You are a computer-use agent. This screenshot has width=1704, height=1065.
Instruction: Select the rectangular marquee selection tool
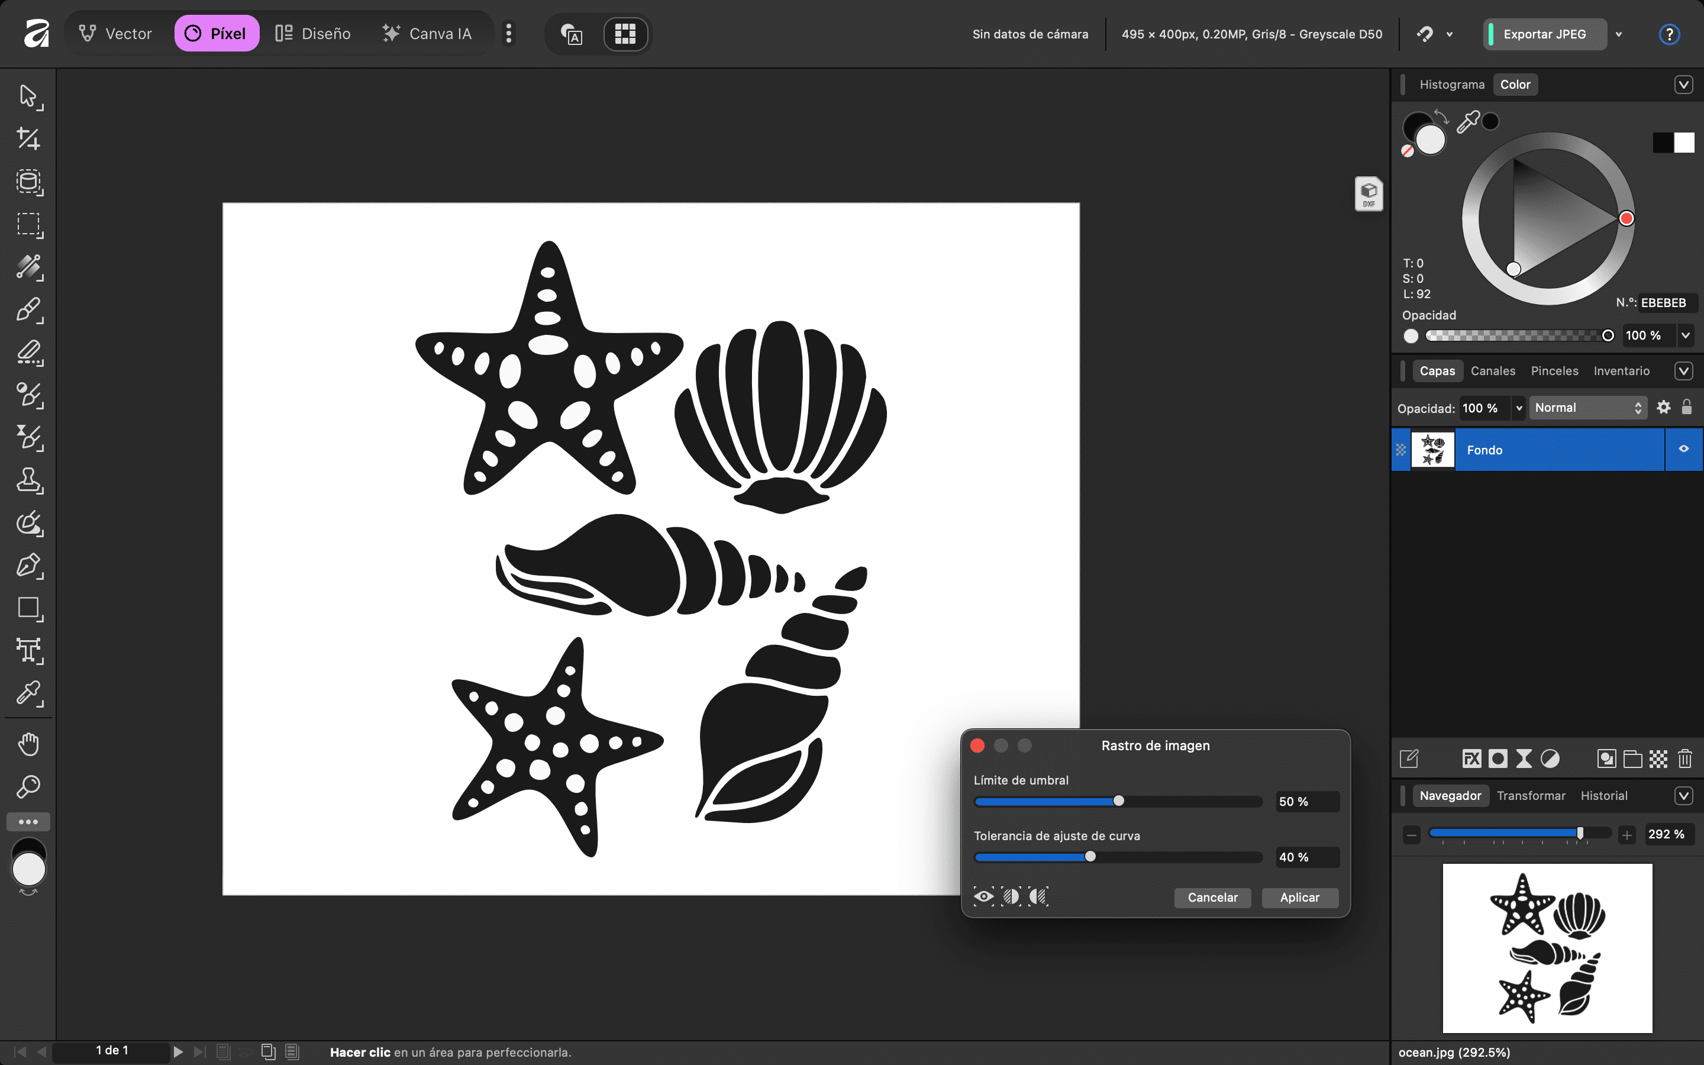[x=28, y=224]
